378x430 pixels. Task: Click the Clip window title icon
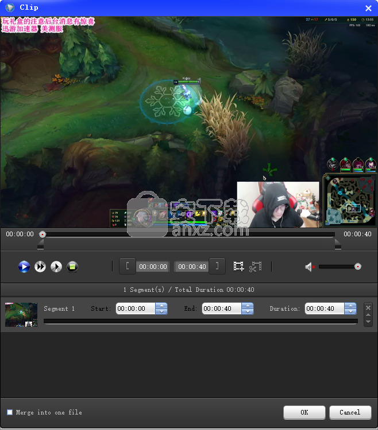click(10, 7)
